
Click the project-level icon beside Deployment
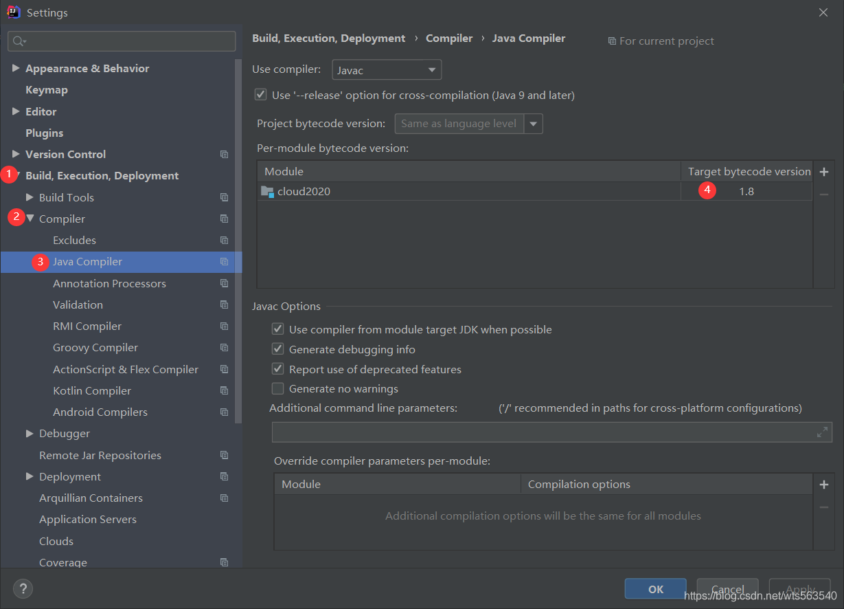224,476
